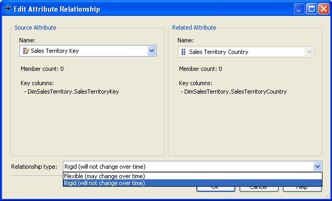
Task: Click the arrow icon in the title bar
Action: coord(7,8)
